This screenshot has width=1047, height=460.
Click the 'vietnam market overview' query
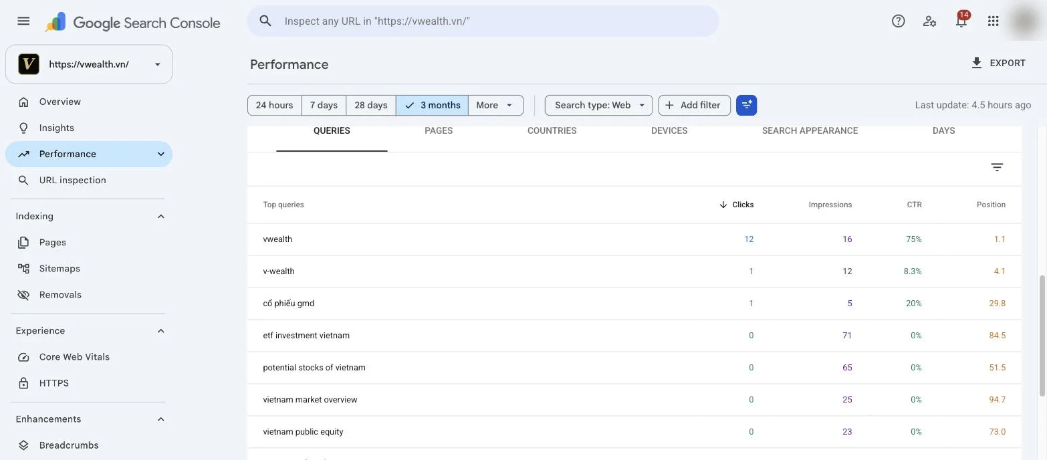click(310, 400)
